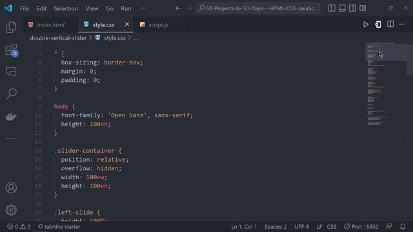Click the border-box value
413x232 pixels.
coord(122,63)
